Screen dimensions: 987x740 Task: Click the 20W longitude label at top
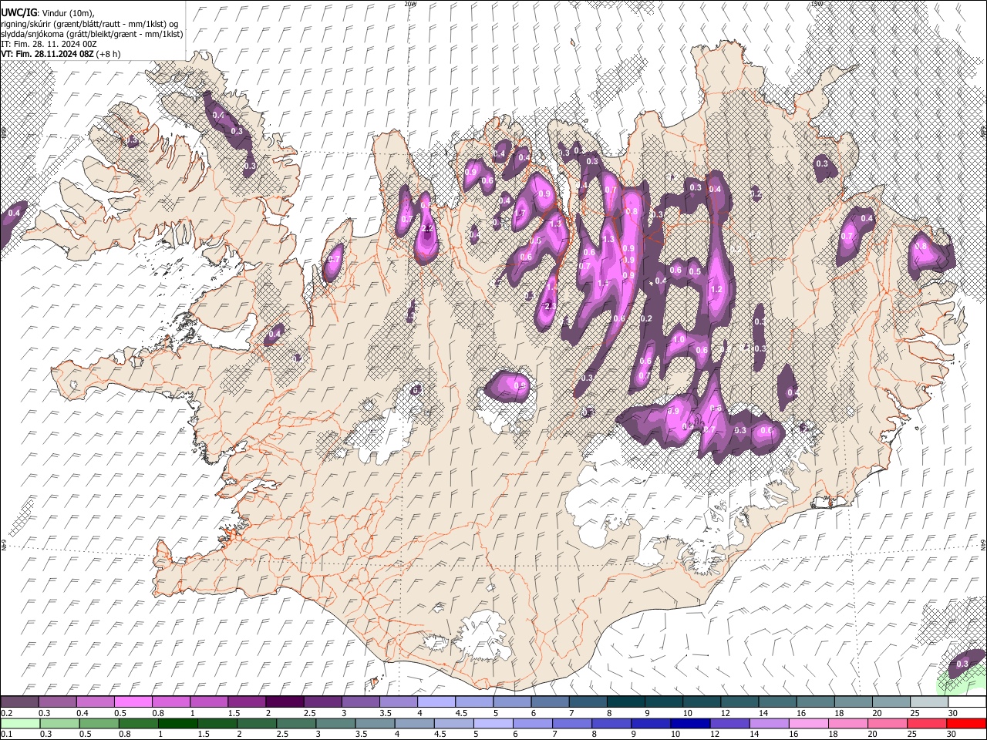410,4
